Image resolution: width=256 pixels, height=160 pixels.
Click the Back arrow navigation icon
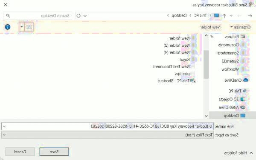coord(250,16)
